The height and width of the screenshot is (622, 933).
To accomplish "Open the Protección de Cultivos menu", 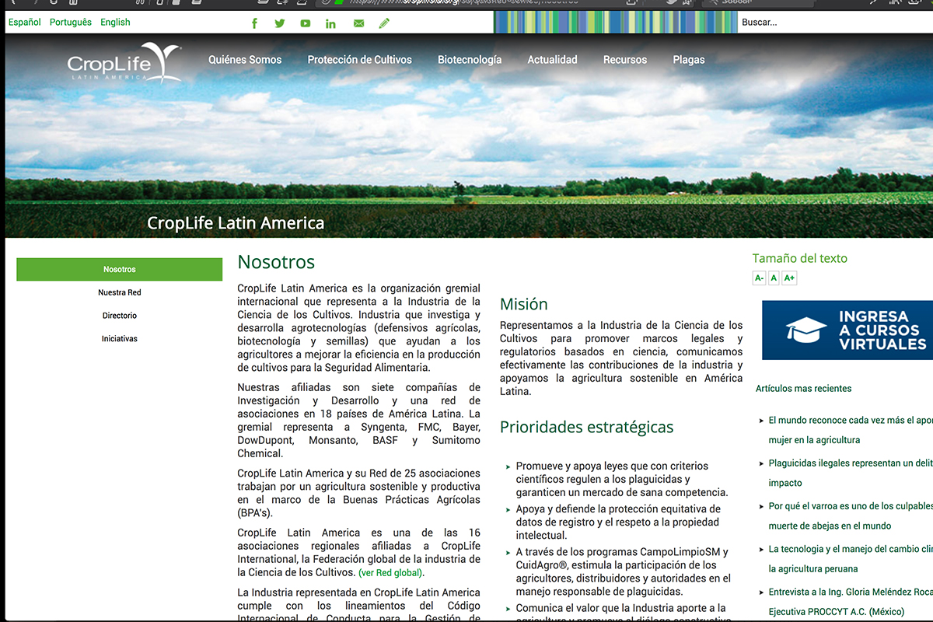I will [360, 60].
